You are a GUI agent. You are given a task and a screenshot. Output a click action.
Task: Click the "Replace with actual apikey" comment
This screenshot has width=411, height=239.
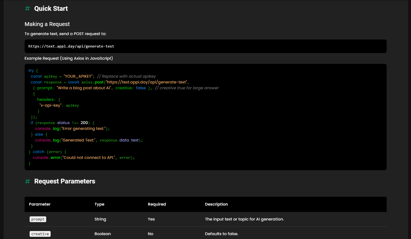126,76
